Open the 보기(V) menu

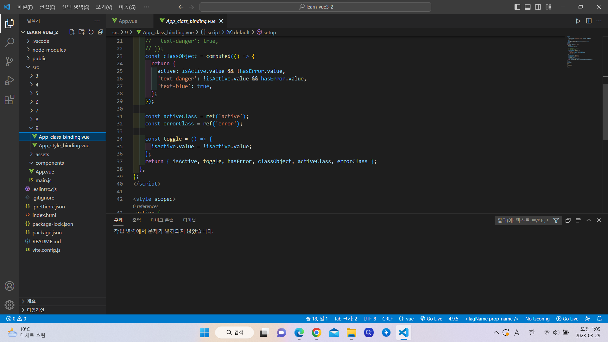[104, 7]
